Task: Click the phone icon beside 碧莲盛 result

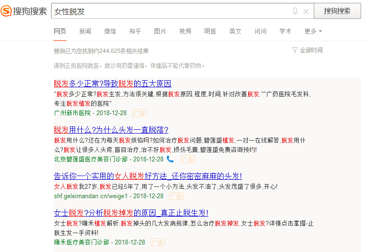Action: (x=170, y=159)
